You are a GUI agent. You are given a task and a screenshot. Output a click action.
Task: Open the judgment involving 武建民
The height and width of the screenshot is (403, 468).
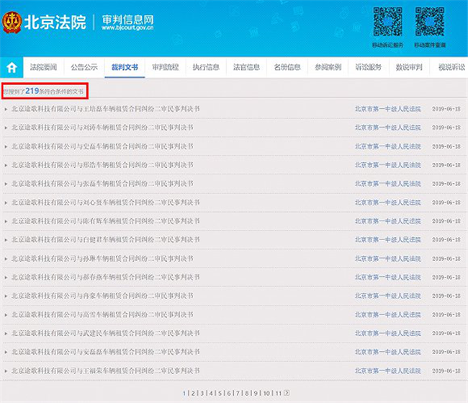(106, 333)
